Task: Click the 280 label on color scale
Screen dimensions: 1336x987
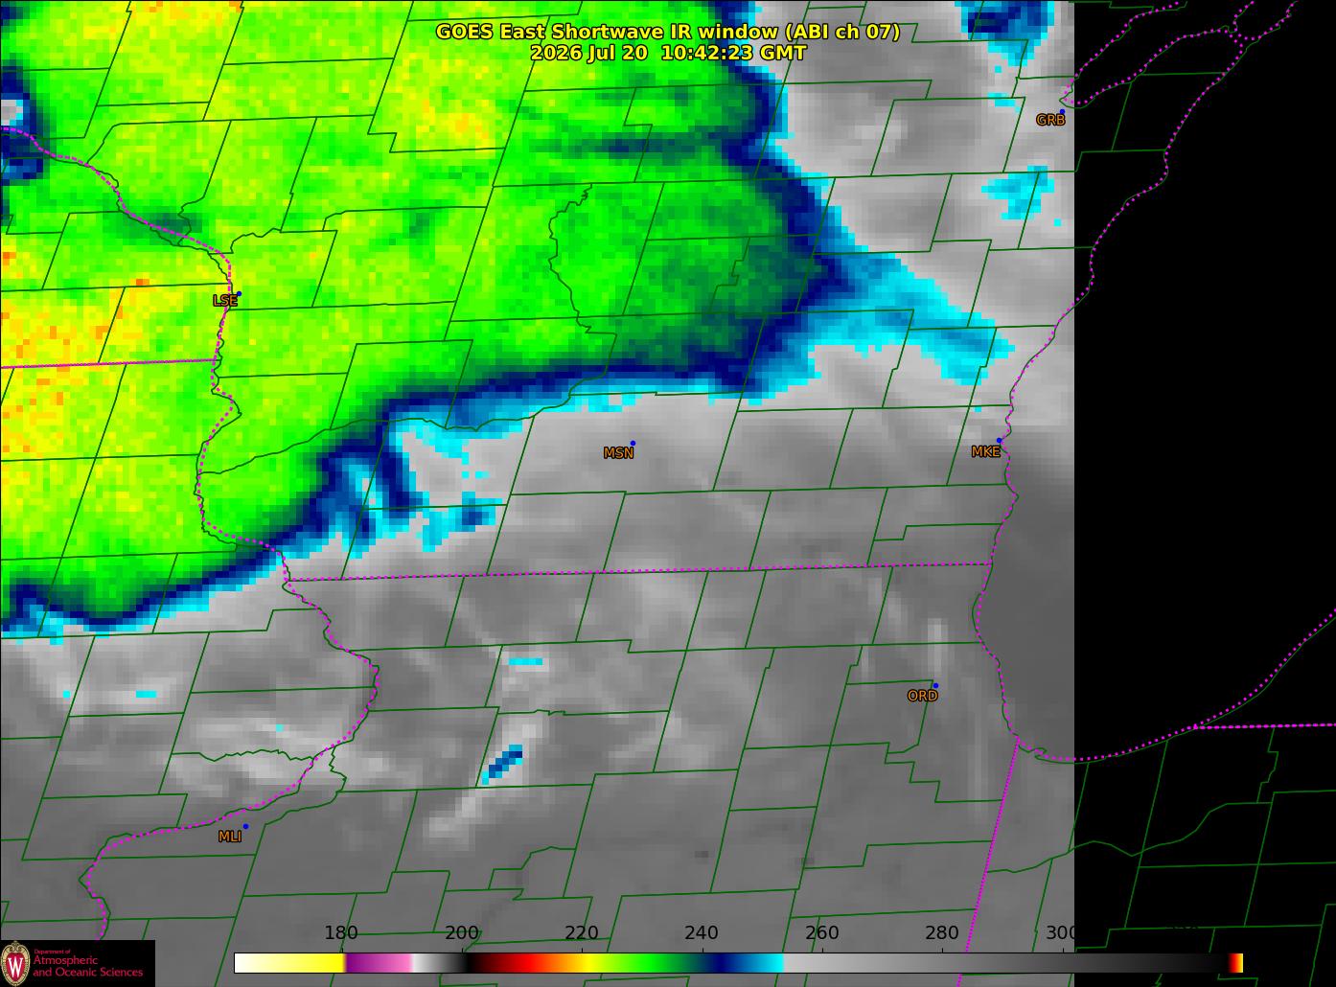Action: 942,933
